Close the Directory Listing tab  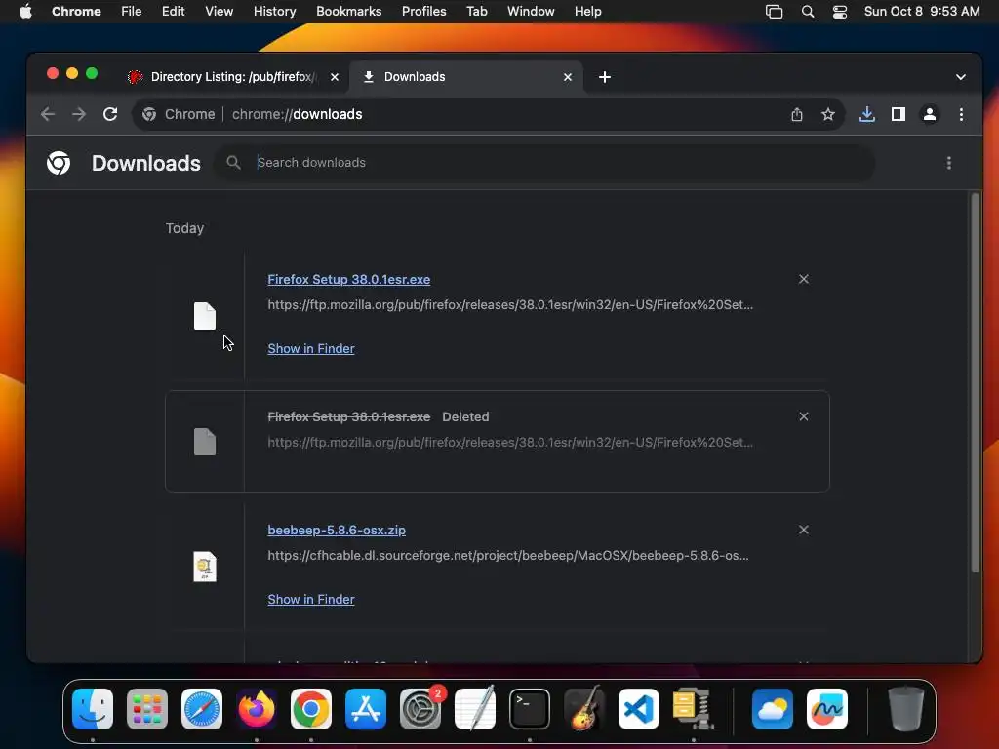click(x=335, y=76)
